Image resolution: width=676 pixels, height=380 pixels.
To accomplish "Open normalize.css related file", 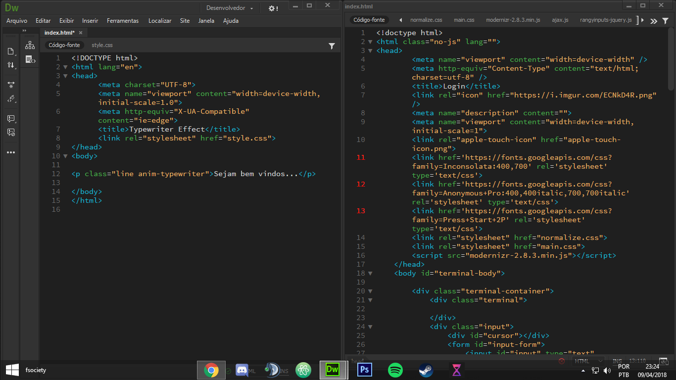I will (426, 20).
